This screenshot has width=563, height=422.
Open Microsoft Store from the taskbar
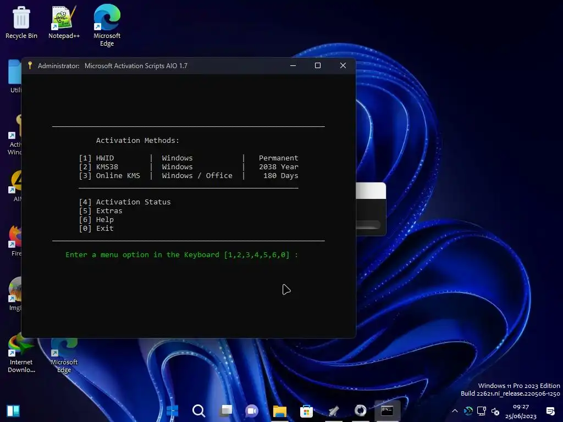[x=306, y=411]
